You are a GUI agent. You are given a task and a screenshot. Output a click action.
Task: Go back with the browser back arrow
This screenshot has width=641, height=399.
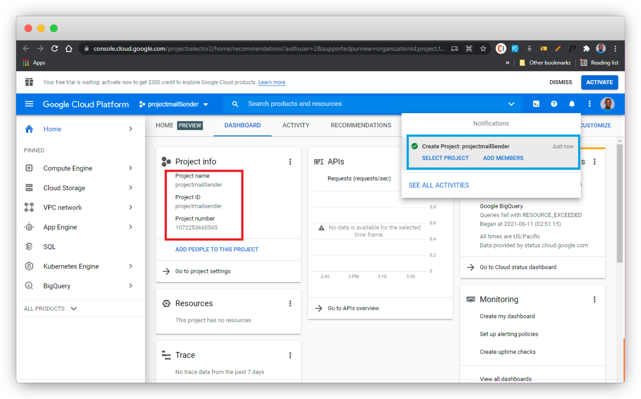(26, 48)
